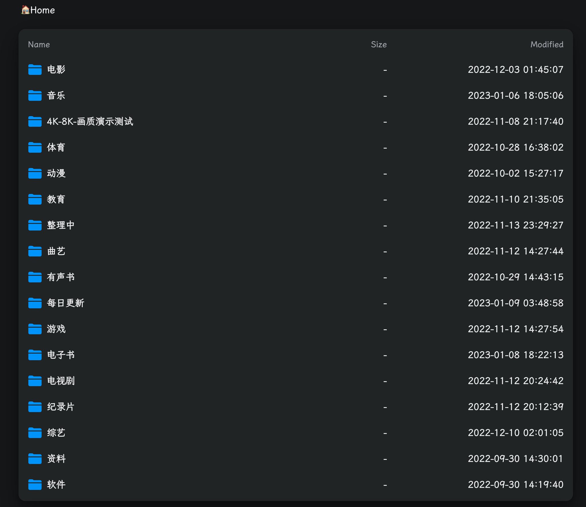This screenshot has height=507, width=586.
Task: Open the 电子书 folder
Action: coord(61,355)
